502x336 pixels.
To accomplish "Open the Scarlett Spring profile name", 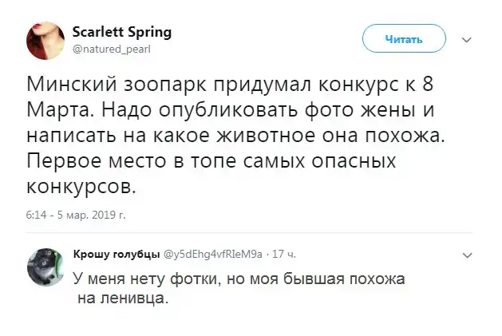I will [122, 33].
